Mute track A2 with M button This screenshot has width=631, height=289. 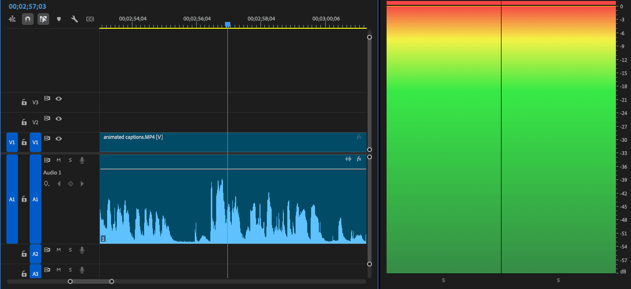(x=58, y=250)
